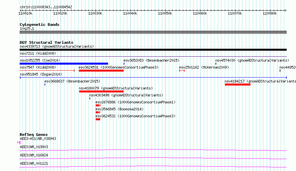The width and height of the screenshot is (296, 171).
Task: Select the esv2501162 small red variant marker
Action: point(182,71)
